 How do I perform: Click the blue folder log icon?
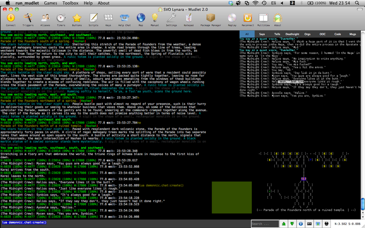tap(318, 224)
